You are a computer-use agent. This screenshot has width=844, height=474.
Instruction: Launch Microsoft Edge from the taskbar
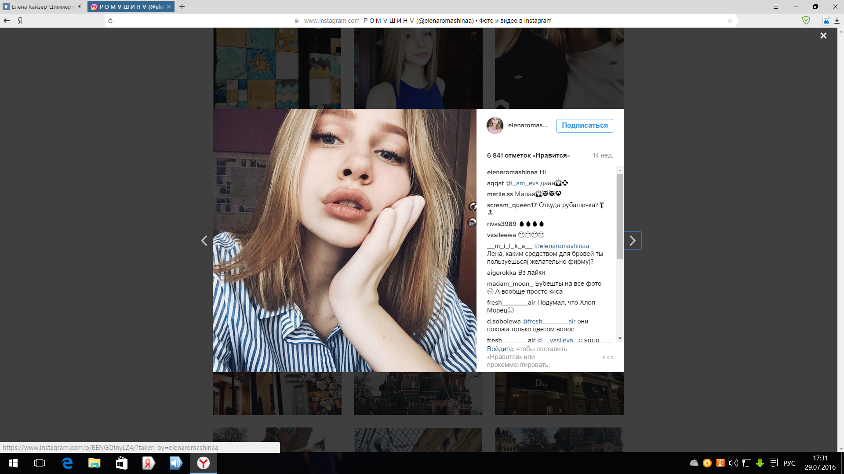67,463
